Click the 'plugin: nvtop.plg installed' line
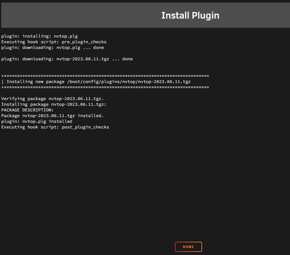The width and height of the screenshot is (290, 255). click(37, 121)
